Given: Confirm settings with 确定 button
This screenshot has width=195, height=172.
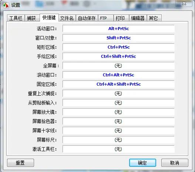Looking at the screenshot, I should (x=142, y=163).
